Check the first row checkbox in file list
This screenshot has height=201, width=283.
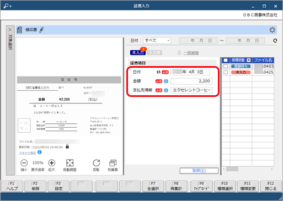[226, 66]
